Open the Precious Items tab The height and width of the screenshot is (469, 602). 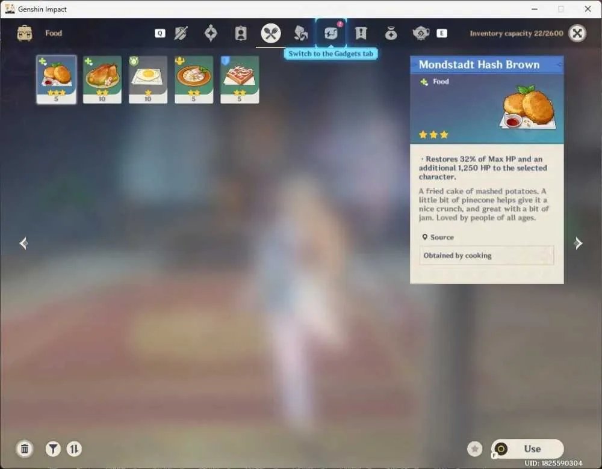click(x=391, y=34)
